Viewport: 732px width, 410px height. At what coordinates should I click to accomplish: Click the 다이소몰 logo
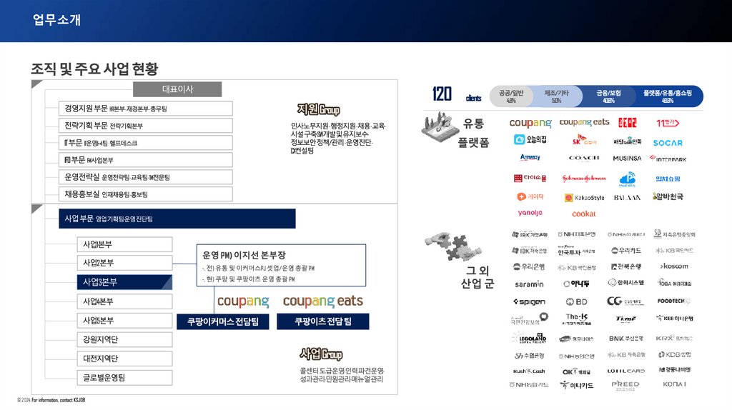click(530, 178)
